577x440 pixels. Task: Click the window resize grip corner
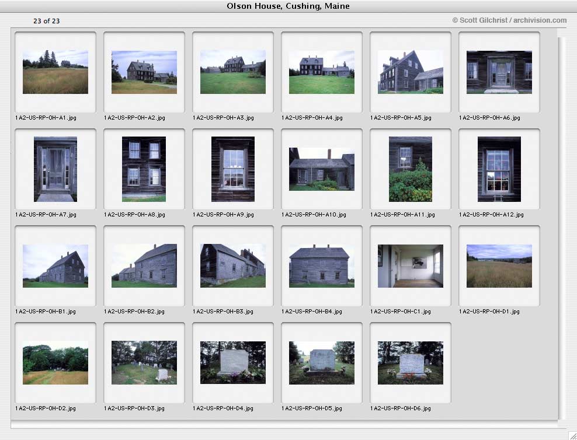[572, 435]
